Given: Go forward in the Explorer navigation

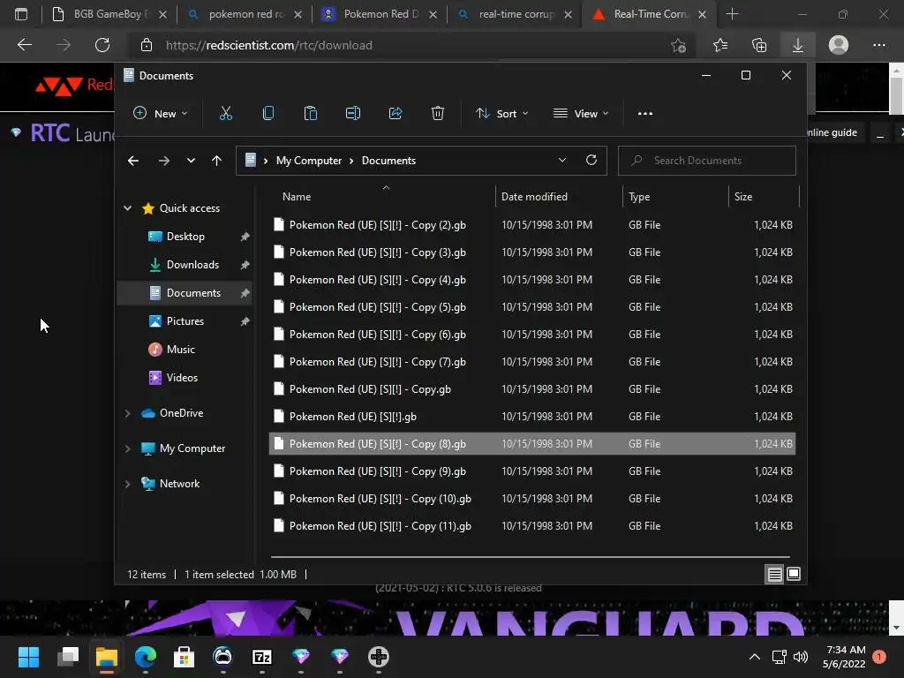Looking at the screenshot, I should click(x=164, y=161).
